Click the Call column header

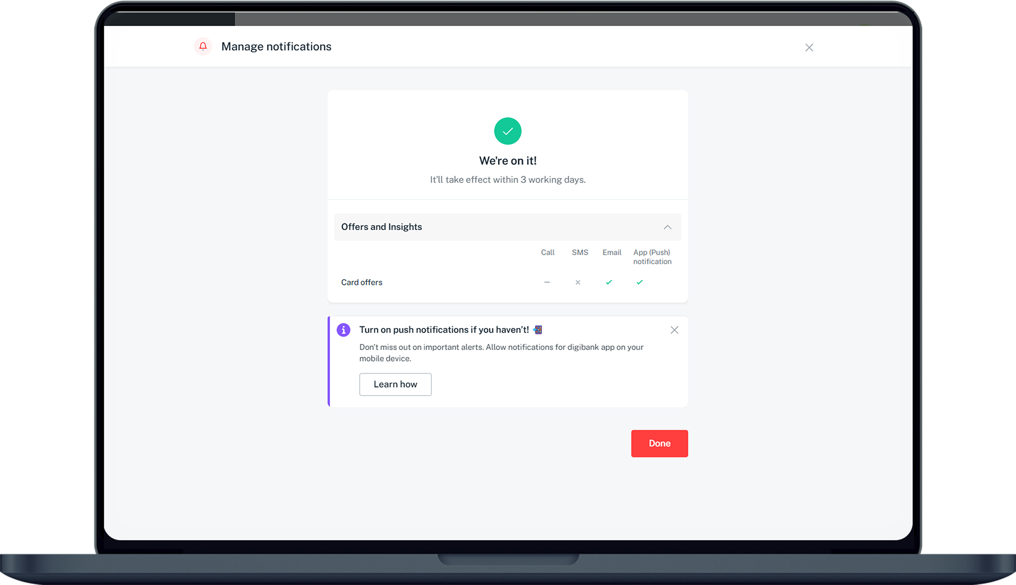pos(548,252)
